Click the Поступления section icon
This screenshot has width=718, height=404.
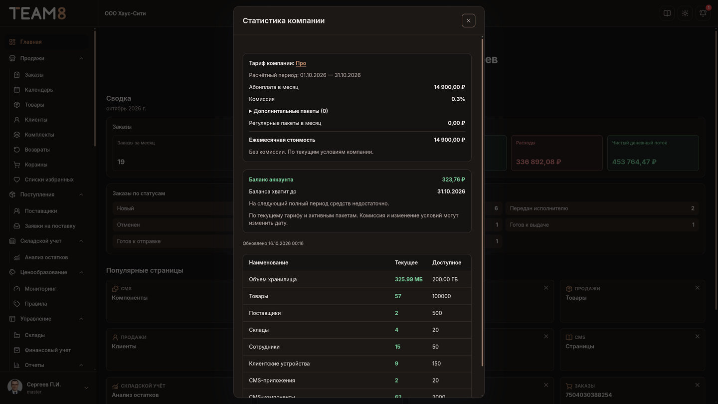click(x=12, y=195)
